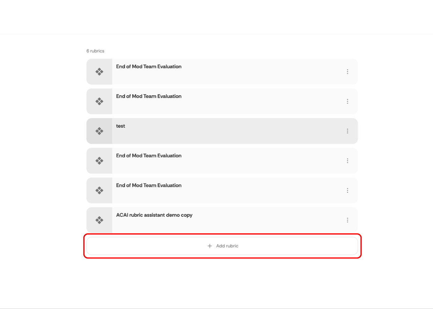Open the three-dot menu on the first rubric
The image size is (433, 309).
pyautogui.click(x=347, y=72)
